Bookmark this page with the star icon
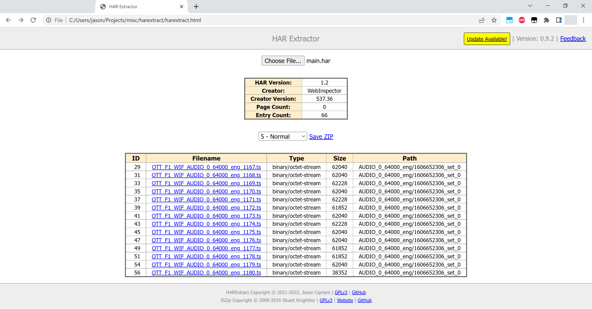The image size is (592, 309). 494,20
